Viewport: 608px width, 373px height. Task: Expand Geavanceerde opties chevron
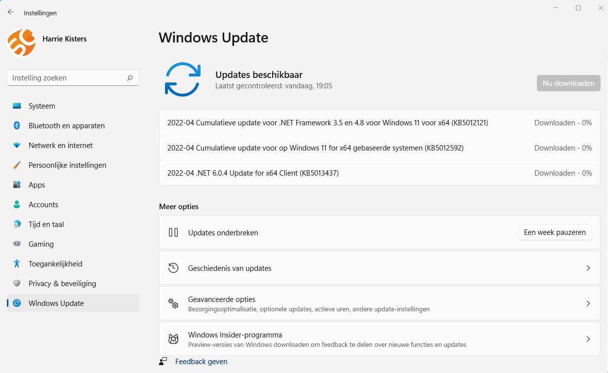pos(588,303)
